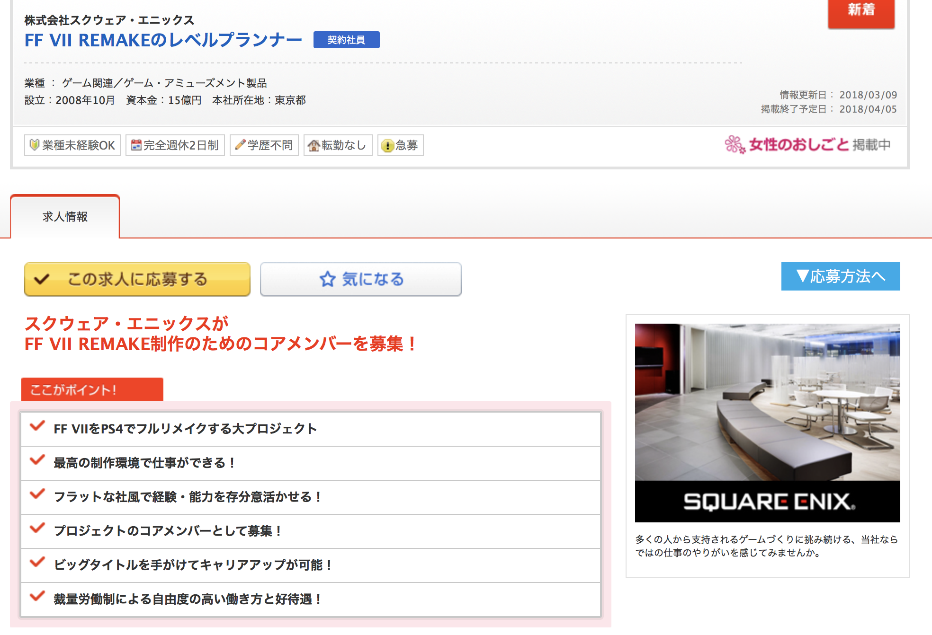
Task: Select text ビッグタイトルを手がけてキャリアアップが可能！
Action: point(194,565)
